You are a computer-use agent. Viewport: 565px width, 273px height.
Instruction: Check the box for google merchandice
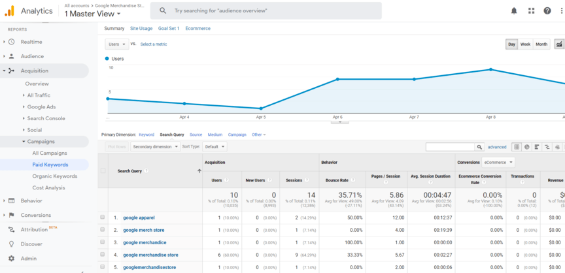coord(103,242)
